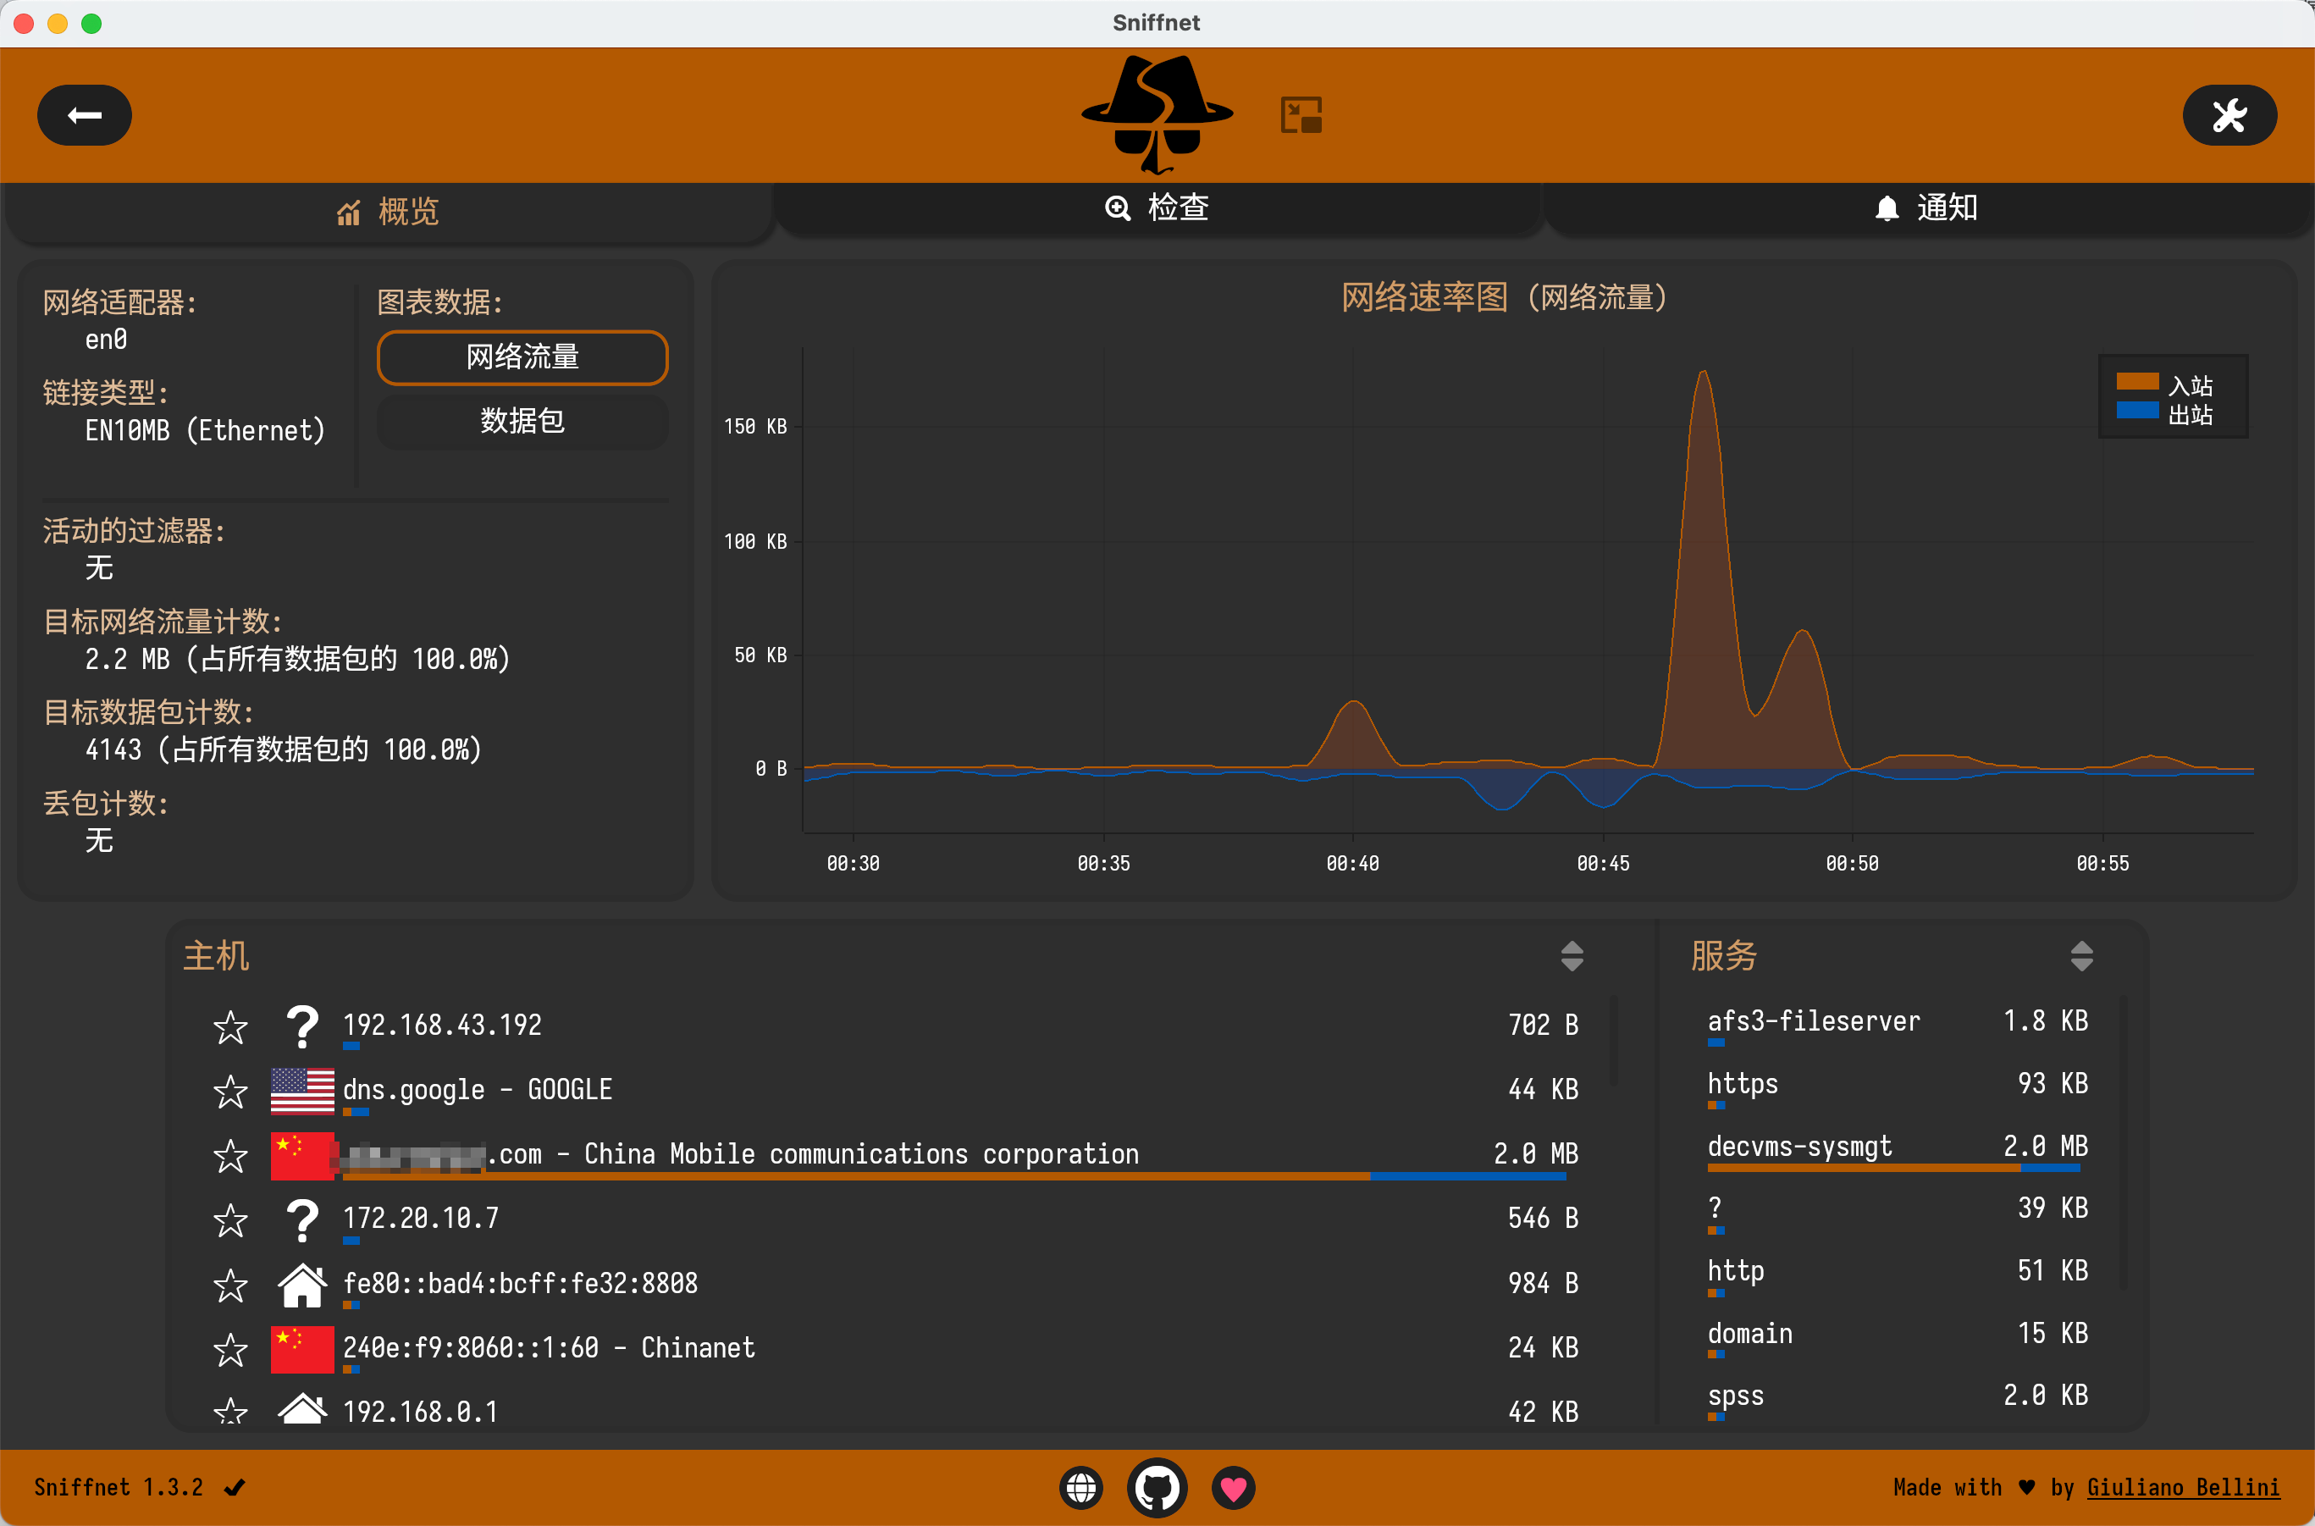Select 网络流量 chart data option
2315x1526 pixels.
522,357
